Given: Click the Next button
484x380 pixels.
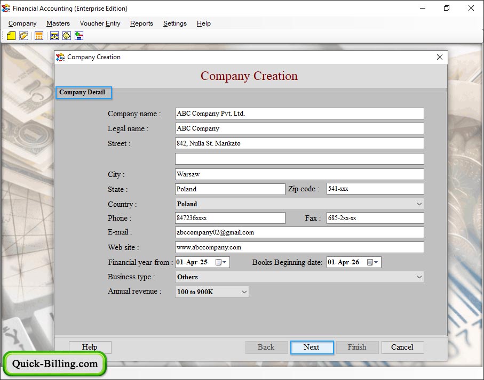Looking at the screenshot, I should pos(312,347).
